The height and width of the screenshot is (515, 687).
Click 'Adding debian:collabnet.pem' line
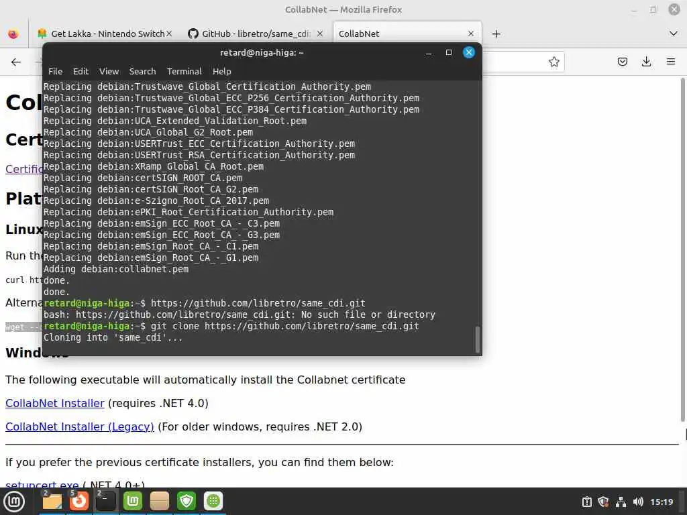click(116, 270)
